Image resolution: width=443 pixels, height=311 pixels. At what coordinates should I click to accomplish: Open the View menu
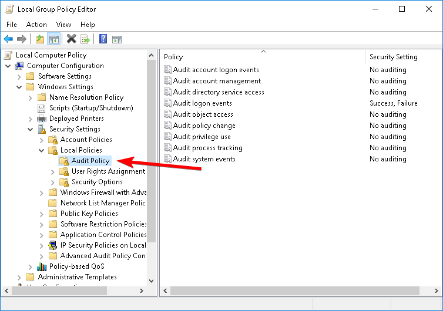[x=63, y=25]
